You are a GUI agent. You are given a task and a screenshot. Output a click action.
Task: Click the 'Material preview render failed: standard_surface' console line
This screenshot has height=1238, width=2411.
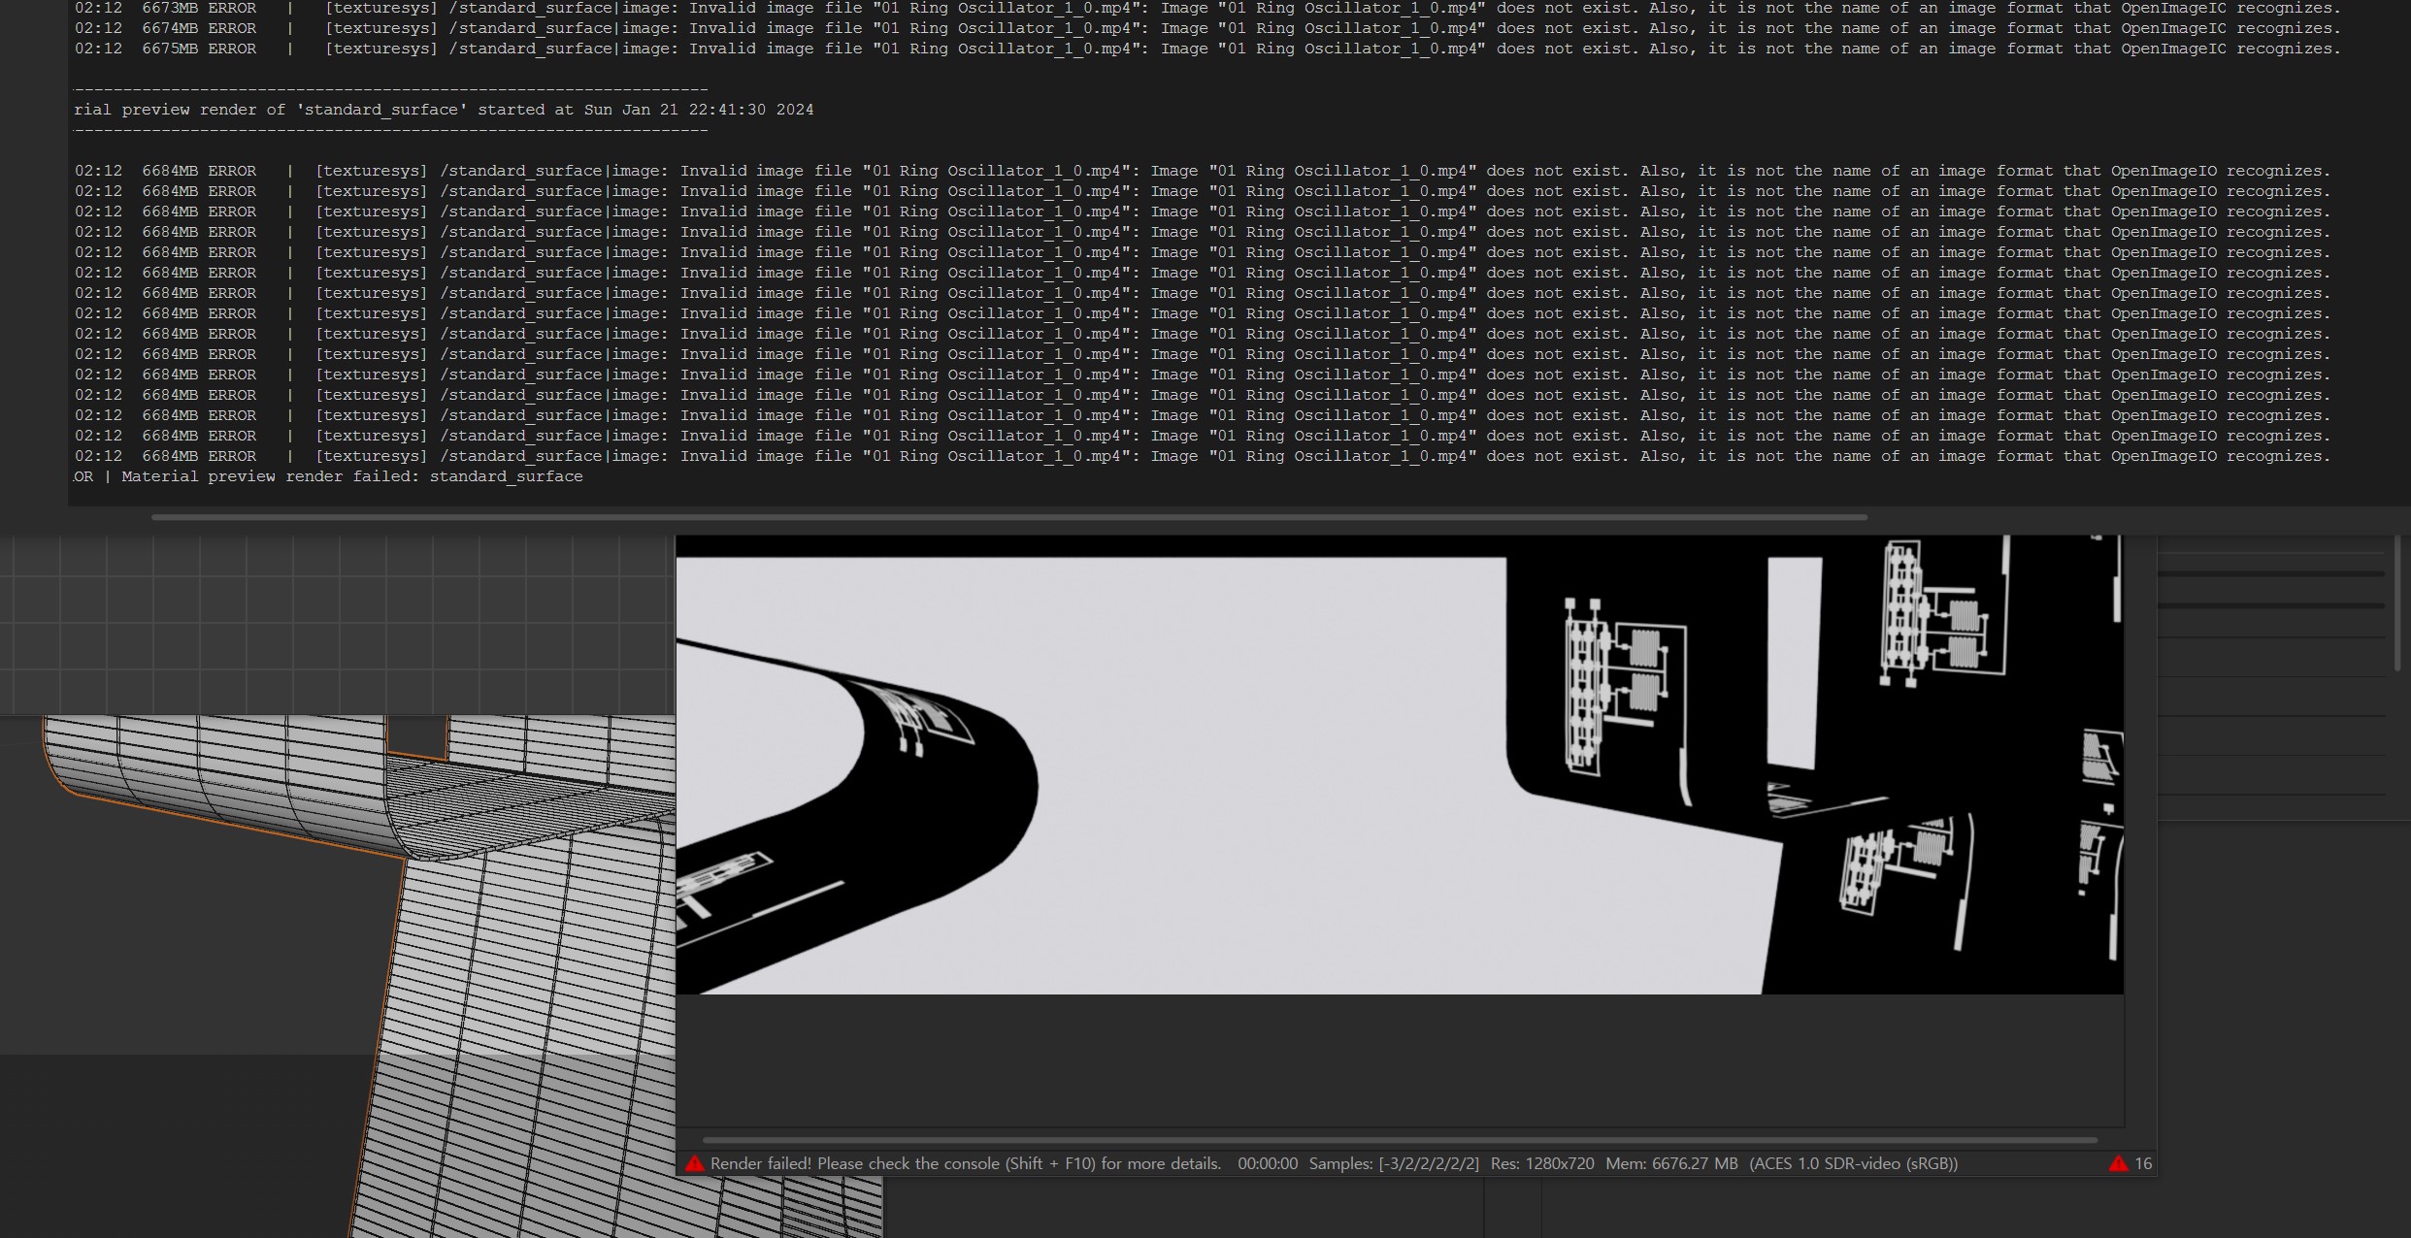click(330, 476)
